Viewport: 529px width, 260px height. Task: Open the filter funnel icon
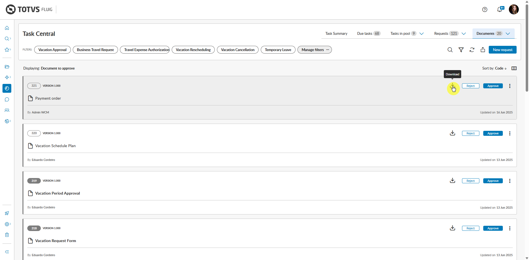[x=461, y=50]
